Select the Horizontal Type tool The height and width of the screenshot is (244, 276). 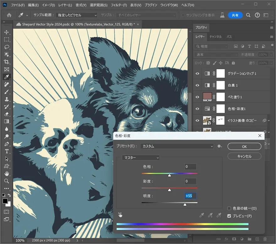tap(7, 151)
